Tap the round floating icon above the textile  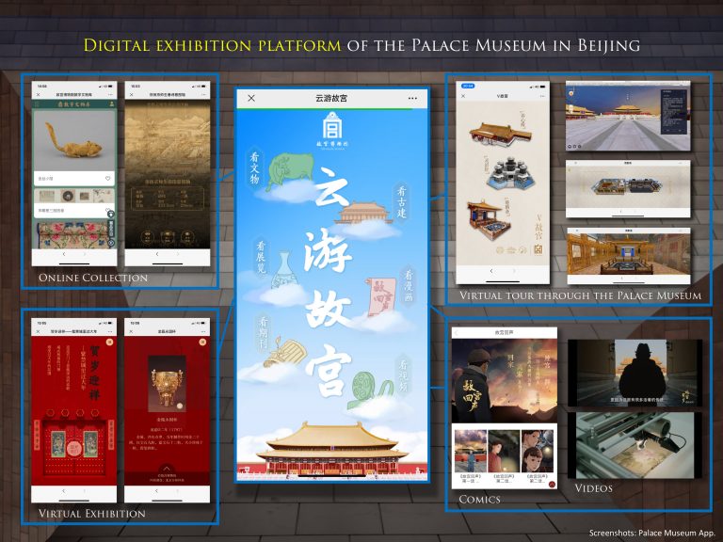coord(111,214)
